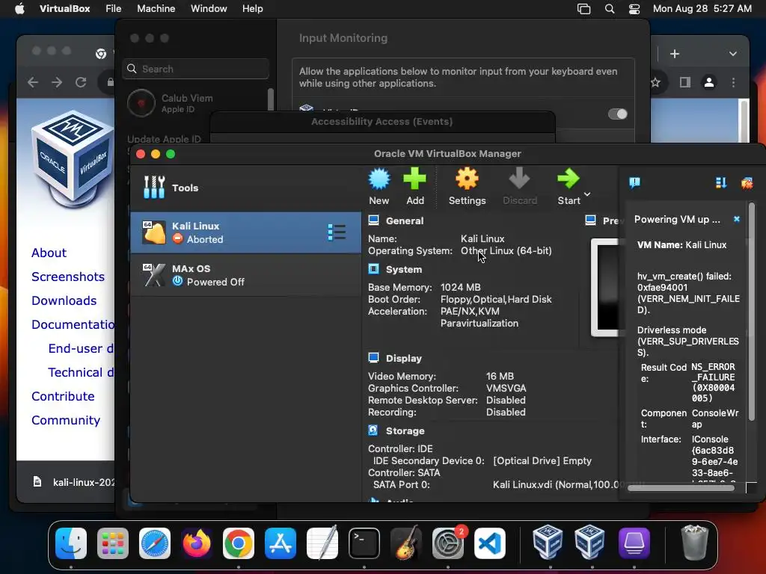Screen dimensions: 766x574
Task: Click the Preview section monitor icon
Action: tap(591, 220)
